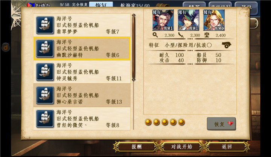Click ship icon of 曾经的微笑 entry

(x=45, y=119)
